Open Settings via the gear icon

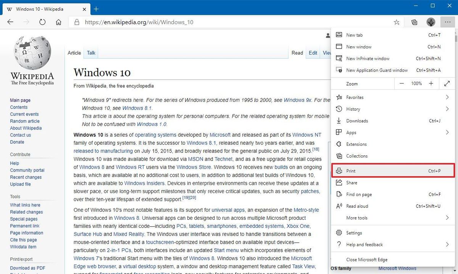[x=339, y=232]
